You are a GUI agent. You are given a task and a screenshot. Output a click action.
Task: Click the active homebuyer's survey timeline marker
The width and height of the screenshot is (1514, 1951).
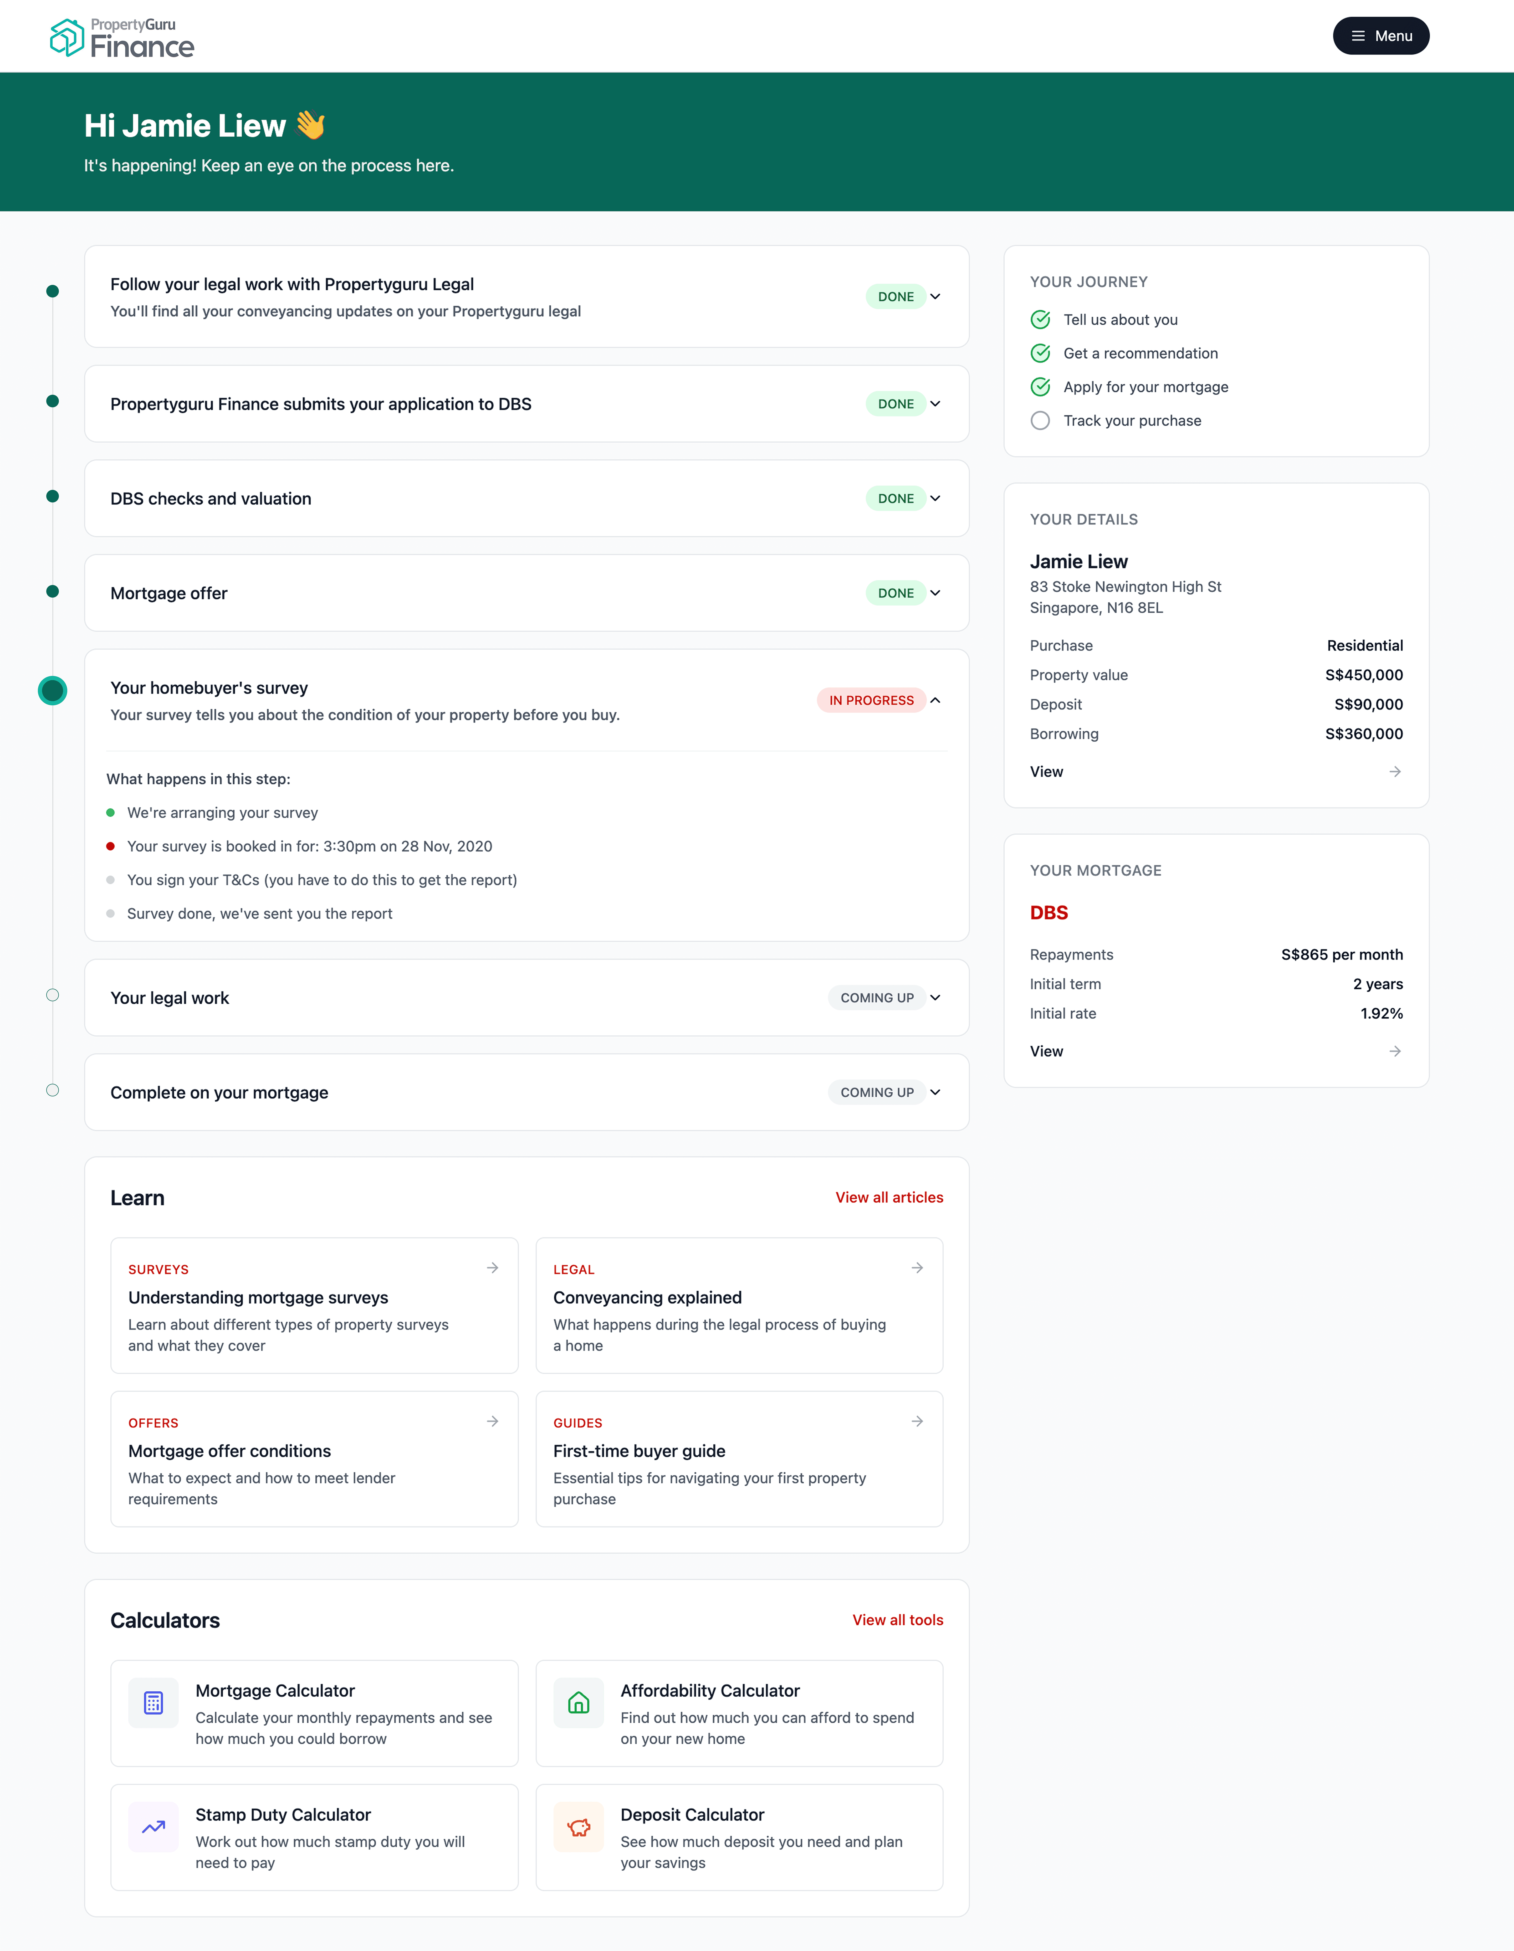click(x=53, y=691)
